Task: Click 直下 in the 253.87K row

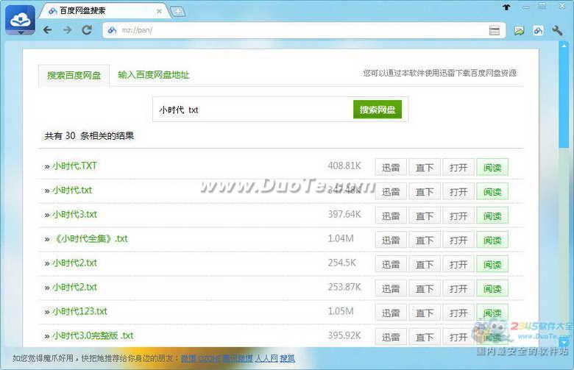Action: pos(425,288)
